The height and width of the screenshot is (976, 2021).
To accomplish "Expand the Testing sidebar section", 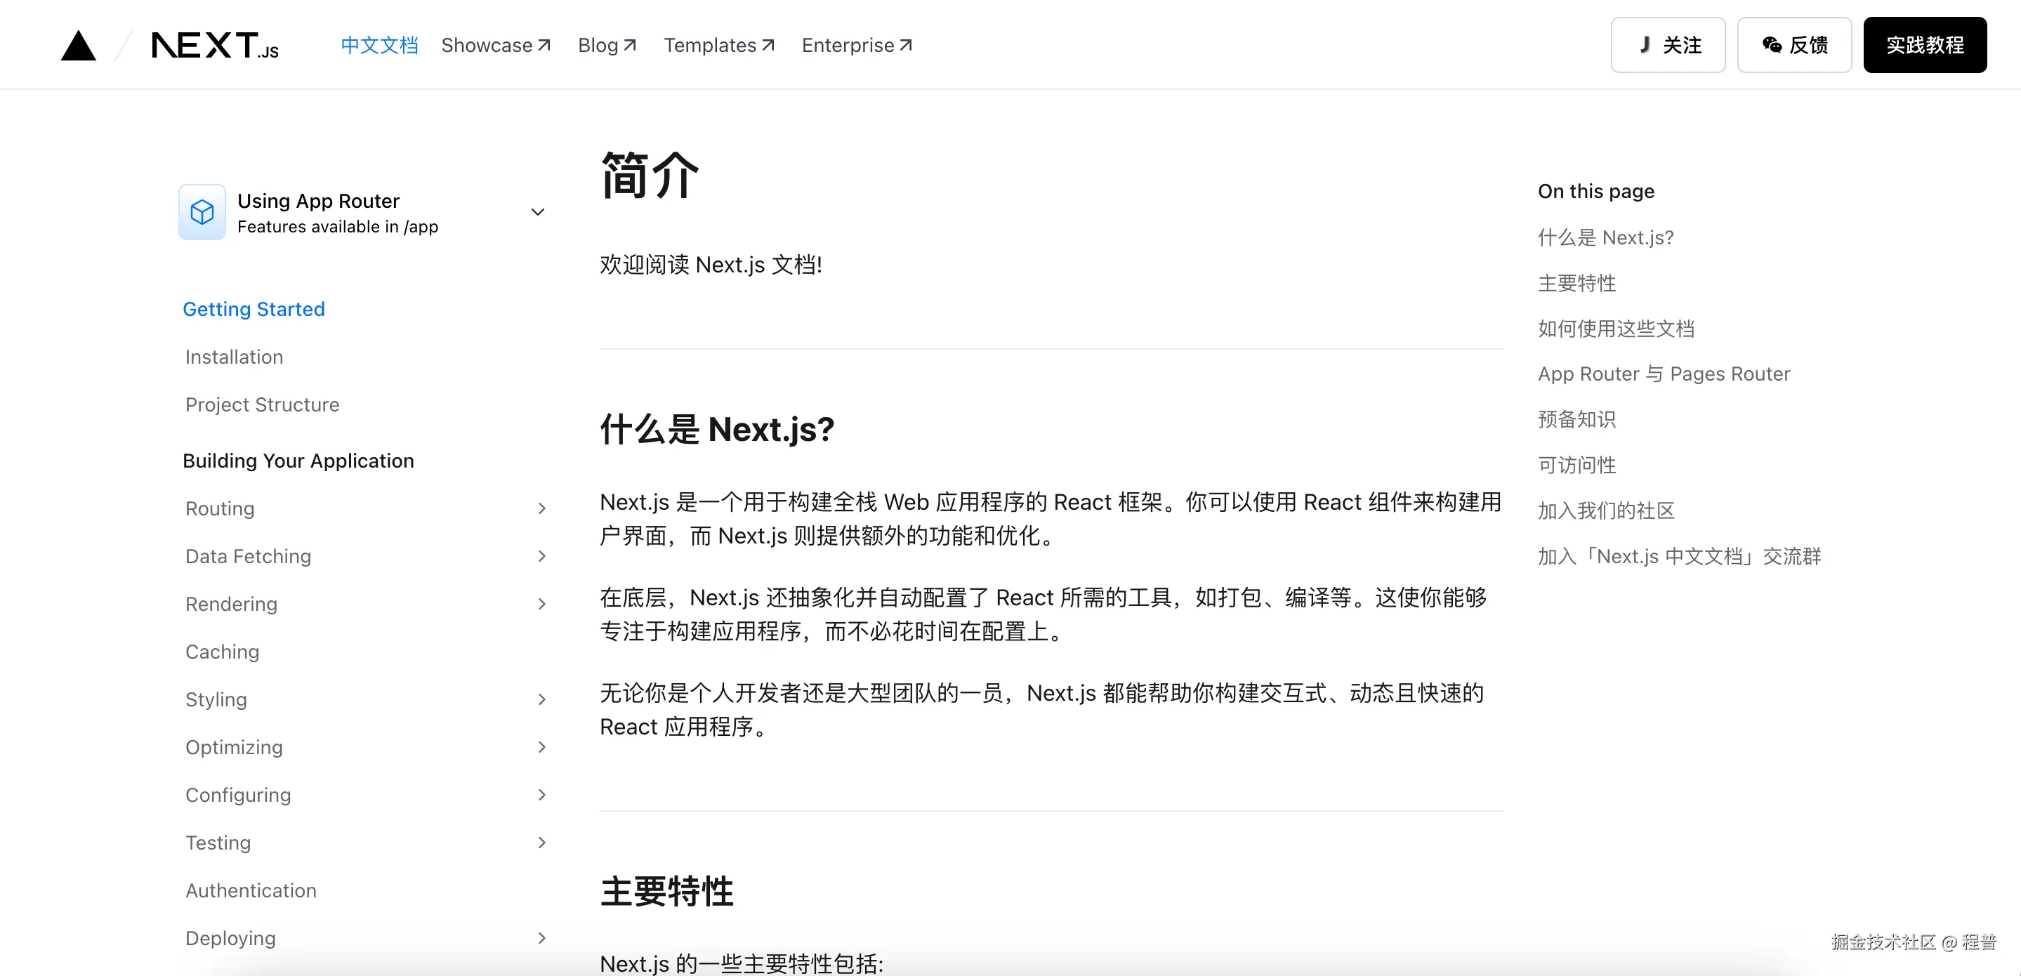I will click(x=541, y=843).
